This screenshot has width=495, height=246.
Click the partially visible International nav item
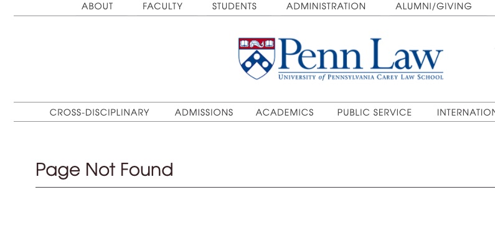(466, 112)
